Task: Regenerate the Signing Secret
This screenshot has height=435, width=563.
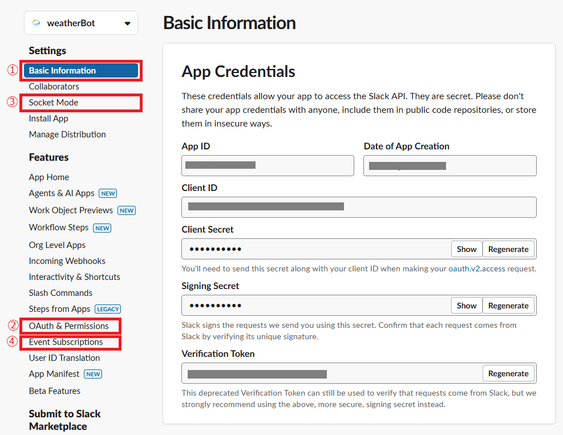Action: point(508,306)
